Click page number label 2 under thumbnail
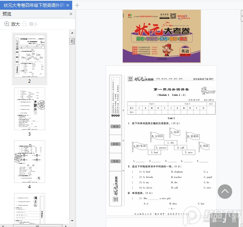Image resolution: width=243 pixels, height=227 pixels. click(x=30, y=81)
